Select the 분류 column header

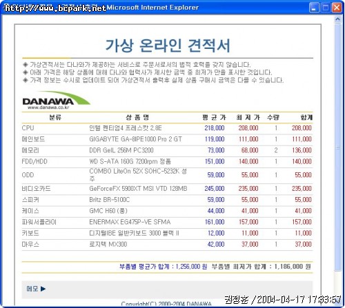coord(55,118)
